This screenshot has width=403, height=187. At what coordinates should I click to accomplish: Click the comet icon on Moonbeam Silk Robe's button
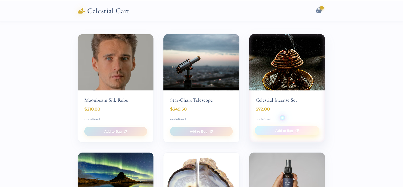point(126,131)
